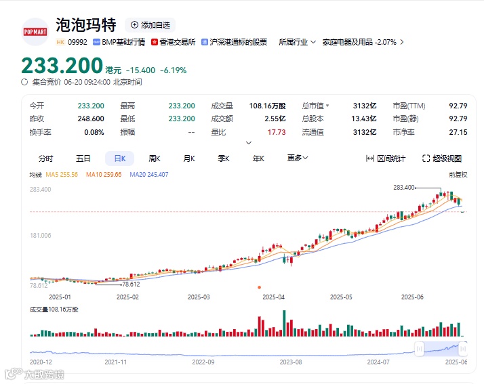Click the 香港交易所 label
The width and height of the screenshot is (484, 384).
tap(178, 42)
